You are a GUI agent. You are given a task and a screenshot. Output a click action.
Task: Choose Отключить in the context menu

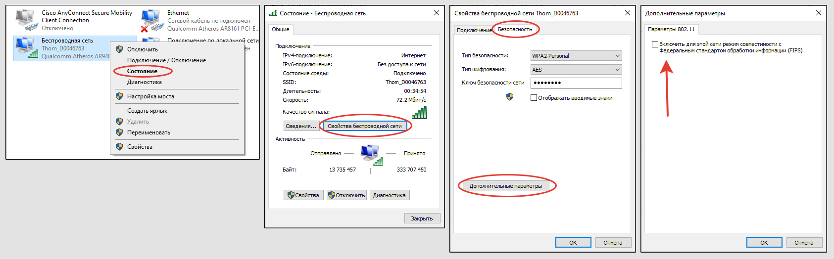point(143,49)
